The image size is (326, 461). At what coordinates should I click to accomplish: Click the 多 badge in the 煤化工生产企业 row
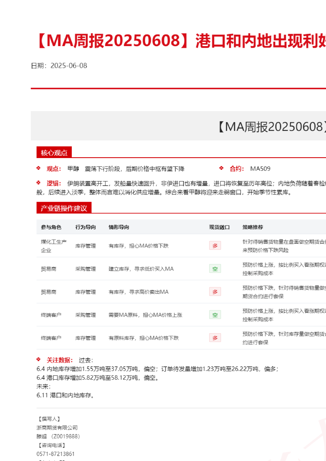[215, 246]
